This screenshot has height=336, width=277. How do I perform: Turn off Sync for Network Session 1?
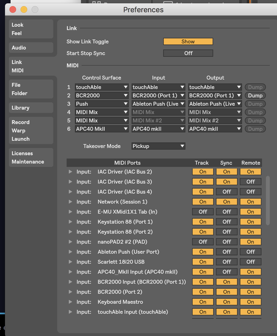click(x=227, y=202)
